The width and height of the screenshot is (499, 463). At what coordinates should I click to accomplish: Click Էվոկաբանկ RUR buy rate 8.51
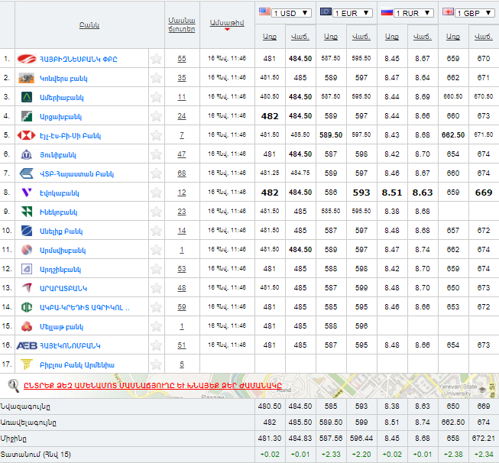tap(392, 193)
